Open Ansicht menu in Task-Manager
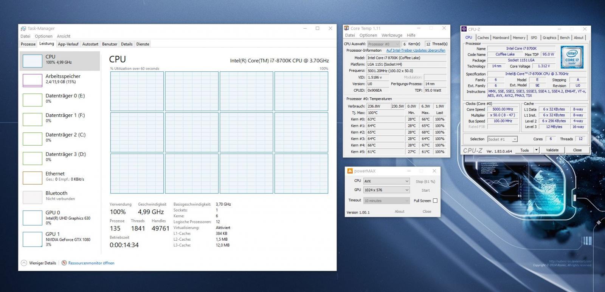The image size is (605, 292). click(x=64, y=36)
